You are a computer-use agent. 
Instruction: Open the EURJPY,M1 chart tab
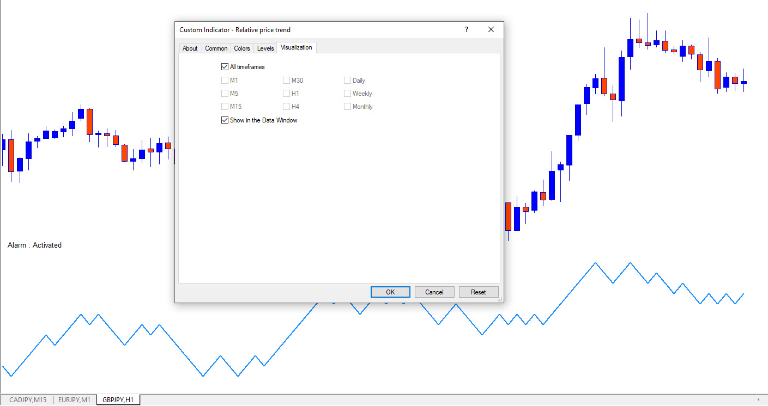point(75,400)
